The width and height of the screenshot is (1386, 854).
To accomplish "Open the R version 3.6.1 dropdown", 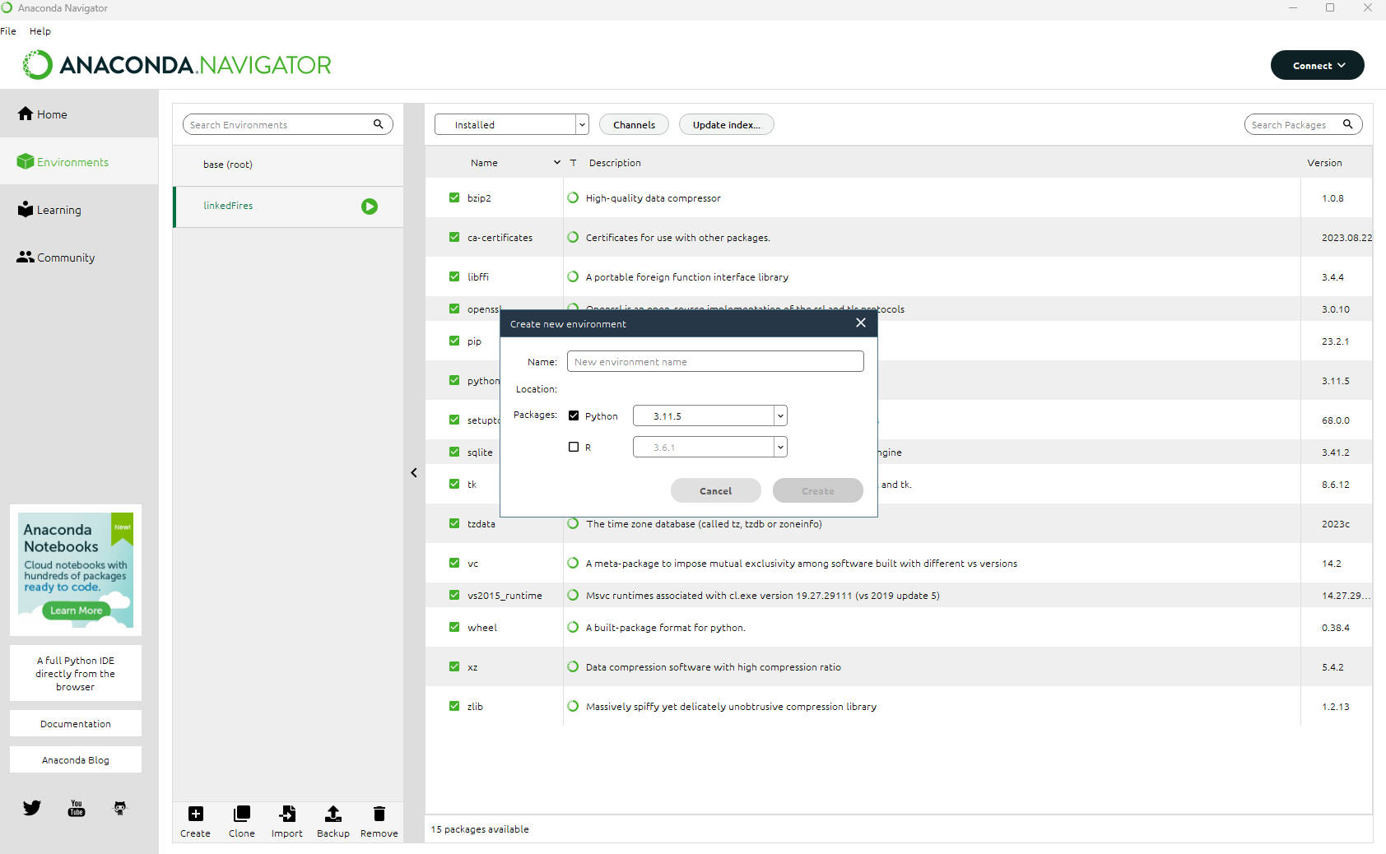I will tap(710, 447).
